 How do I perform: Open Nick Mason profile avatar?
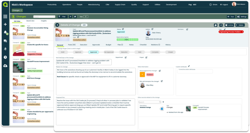point(234,4)
